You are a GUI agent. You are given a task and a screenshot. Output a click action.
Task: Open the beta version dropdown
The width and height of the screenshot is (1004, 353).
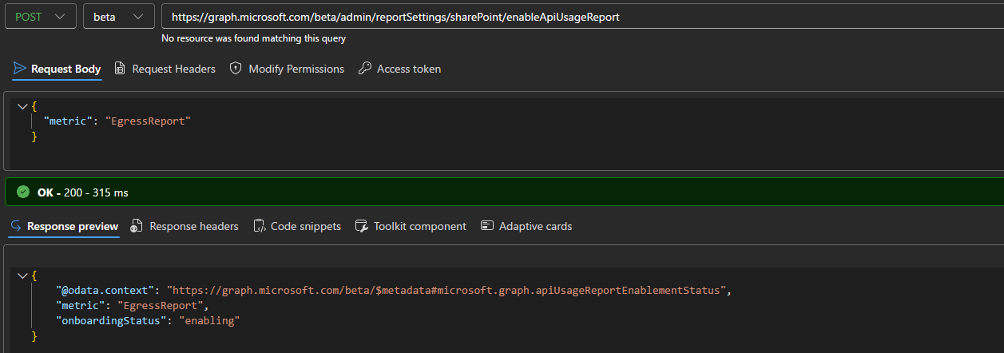pyautogui.click(x=119, y=17)
